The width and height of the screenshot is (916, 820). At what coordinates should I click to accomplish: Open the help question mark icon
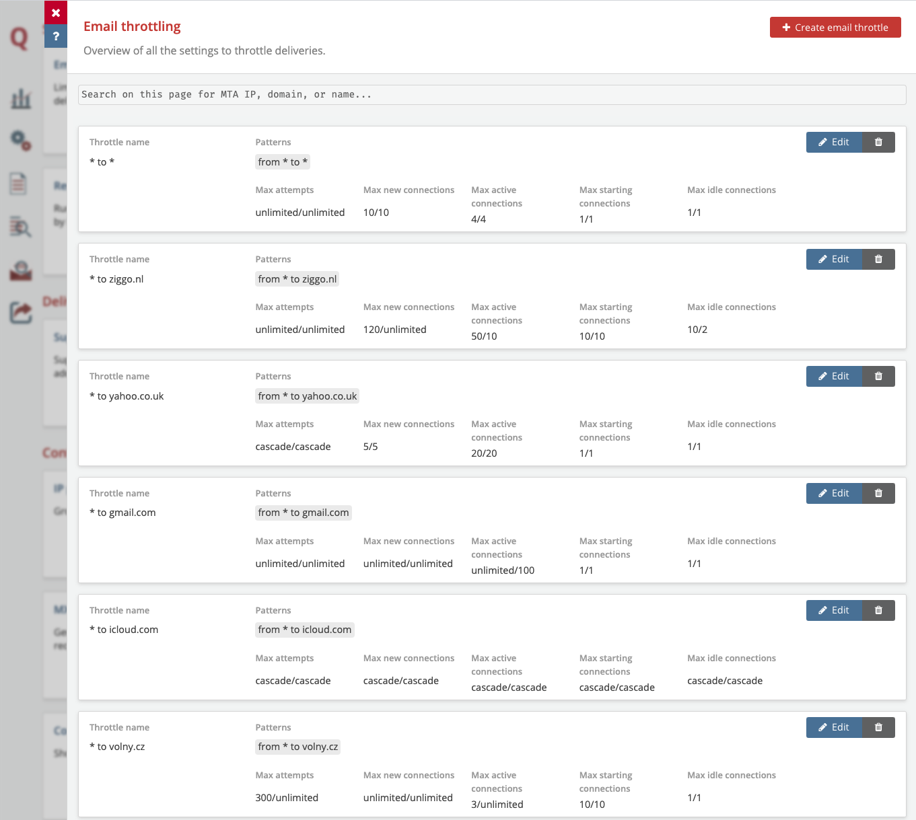[x=56, y=36]
